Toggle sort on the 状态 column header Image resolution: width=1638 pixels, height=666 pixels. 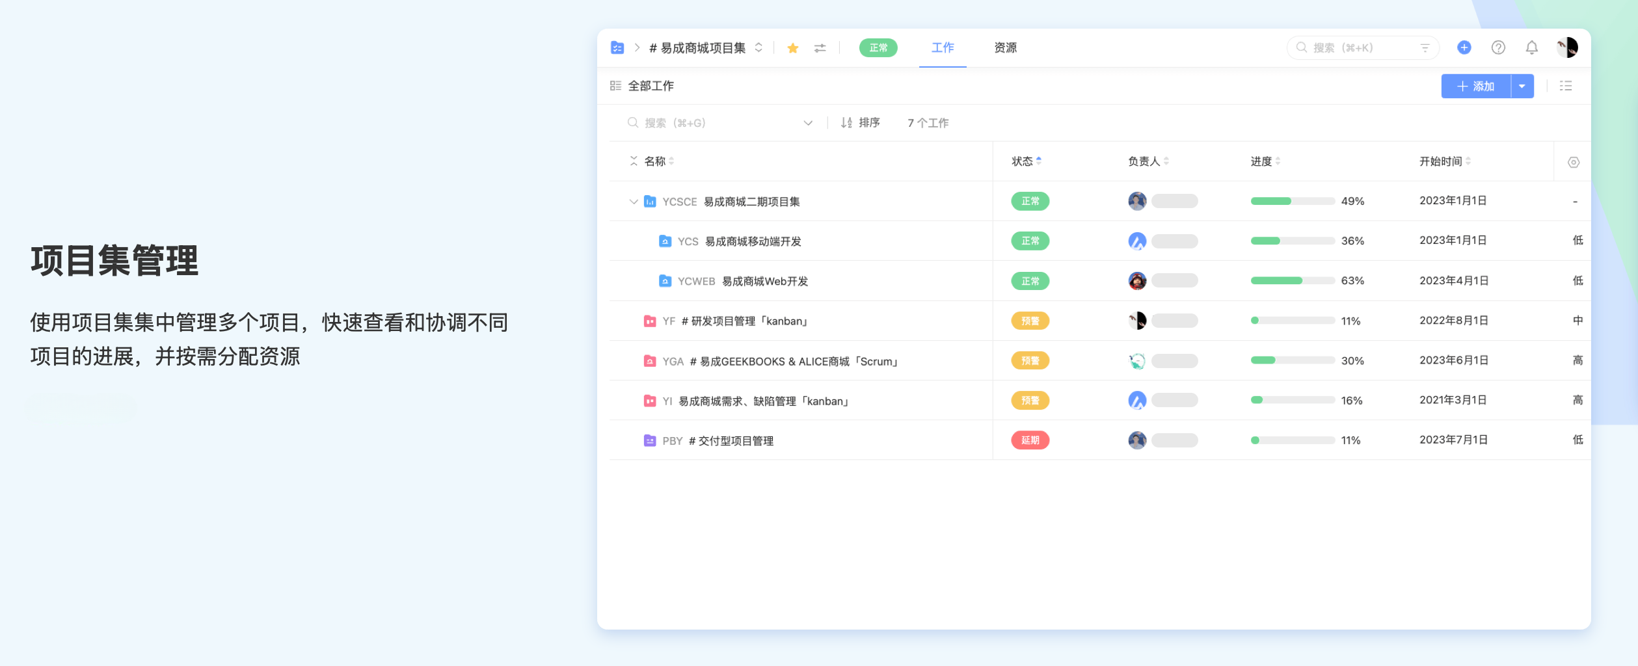[1026, 161]
